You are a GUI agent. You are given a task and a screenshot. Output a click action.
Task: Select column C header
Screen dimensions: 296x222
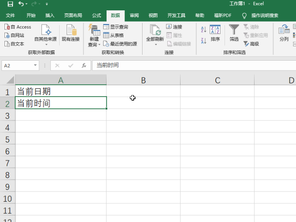tap(217, 80)
